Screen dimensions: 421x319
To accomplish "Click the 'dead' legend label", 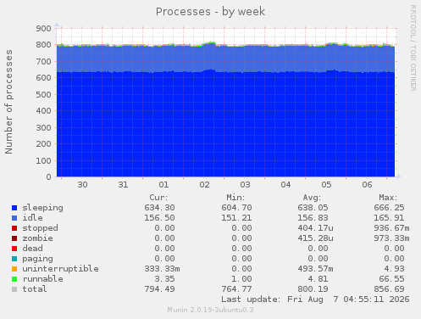I will 32,249.
